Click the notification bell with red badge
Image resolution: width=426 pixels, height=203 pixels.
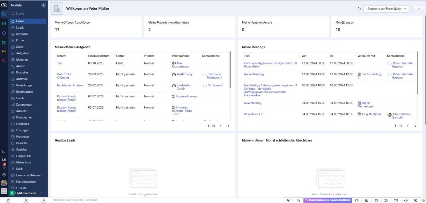[x=4, y=167]
